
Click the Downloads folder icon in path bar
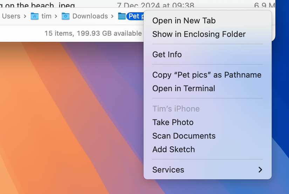click(x=66, y=16)
